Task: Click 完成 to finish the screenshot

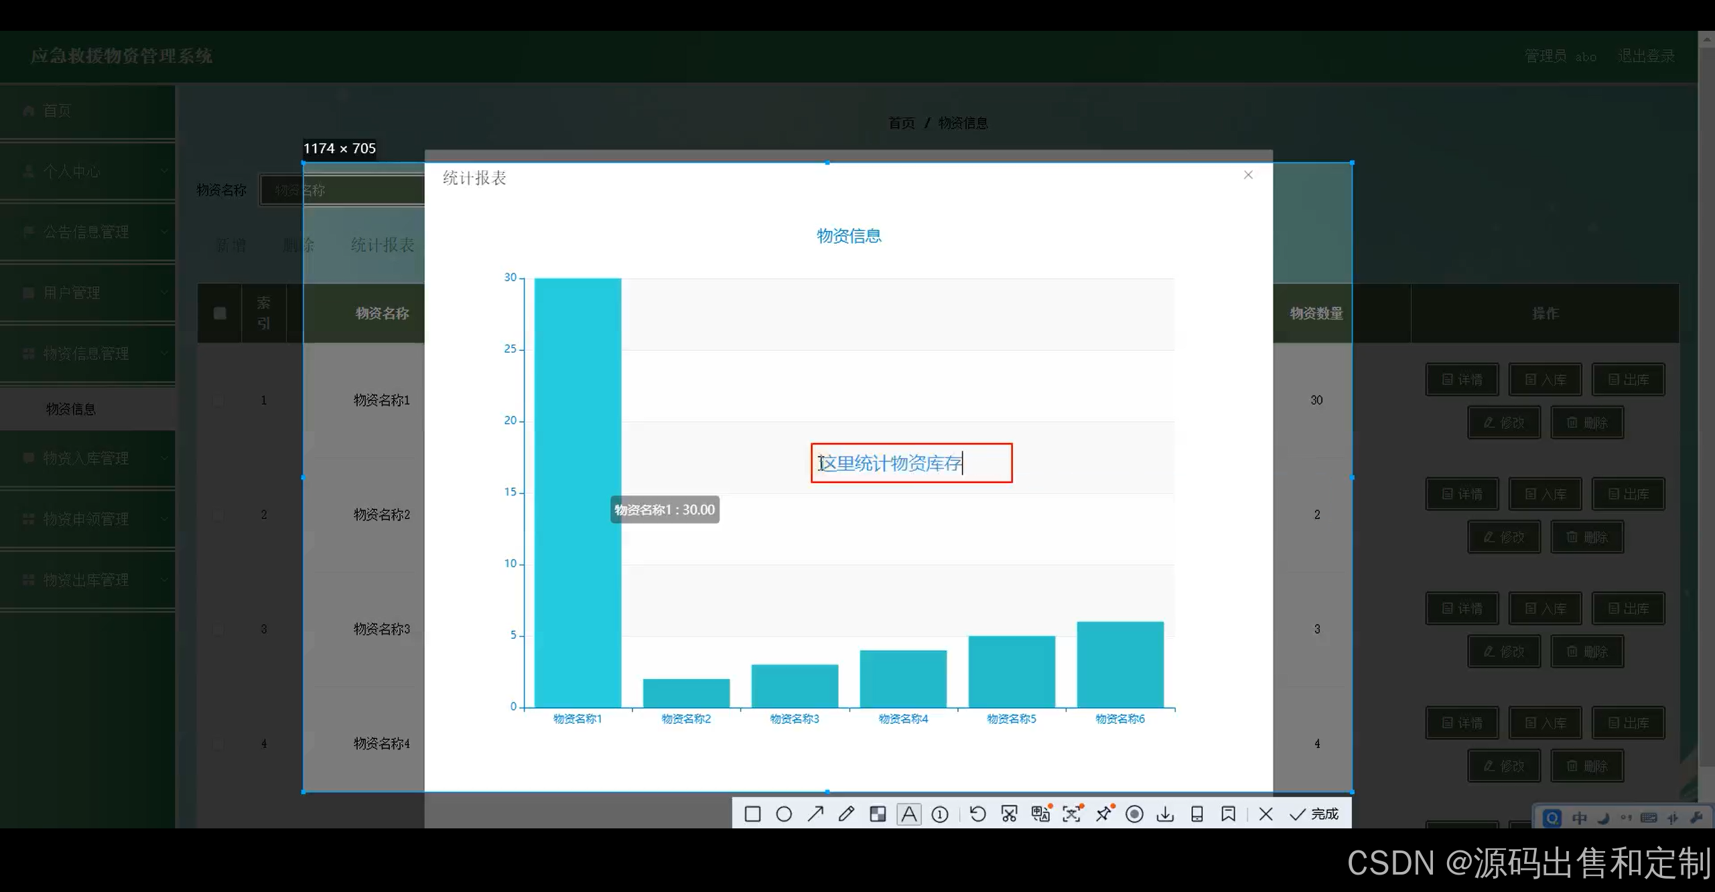Action: pyautogui.click(x=1315, y=814)
